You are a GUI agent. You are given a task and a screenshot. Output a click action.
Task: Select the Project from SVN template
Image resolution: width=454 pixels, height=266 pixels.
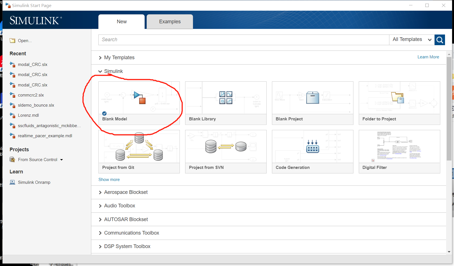(226, 152)
